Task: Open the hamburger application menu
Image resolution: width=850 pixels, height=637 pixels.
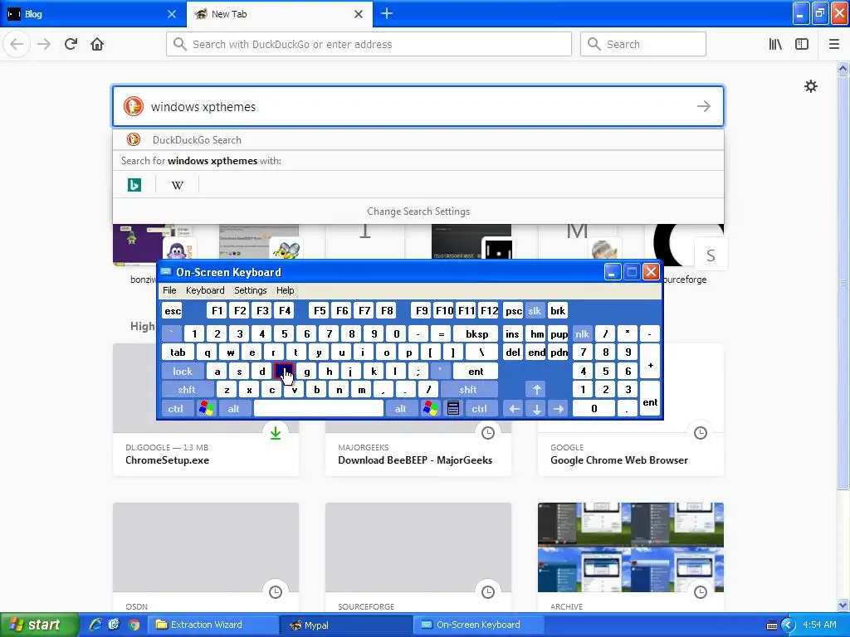Action: point(834,44)
